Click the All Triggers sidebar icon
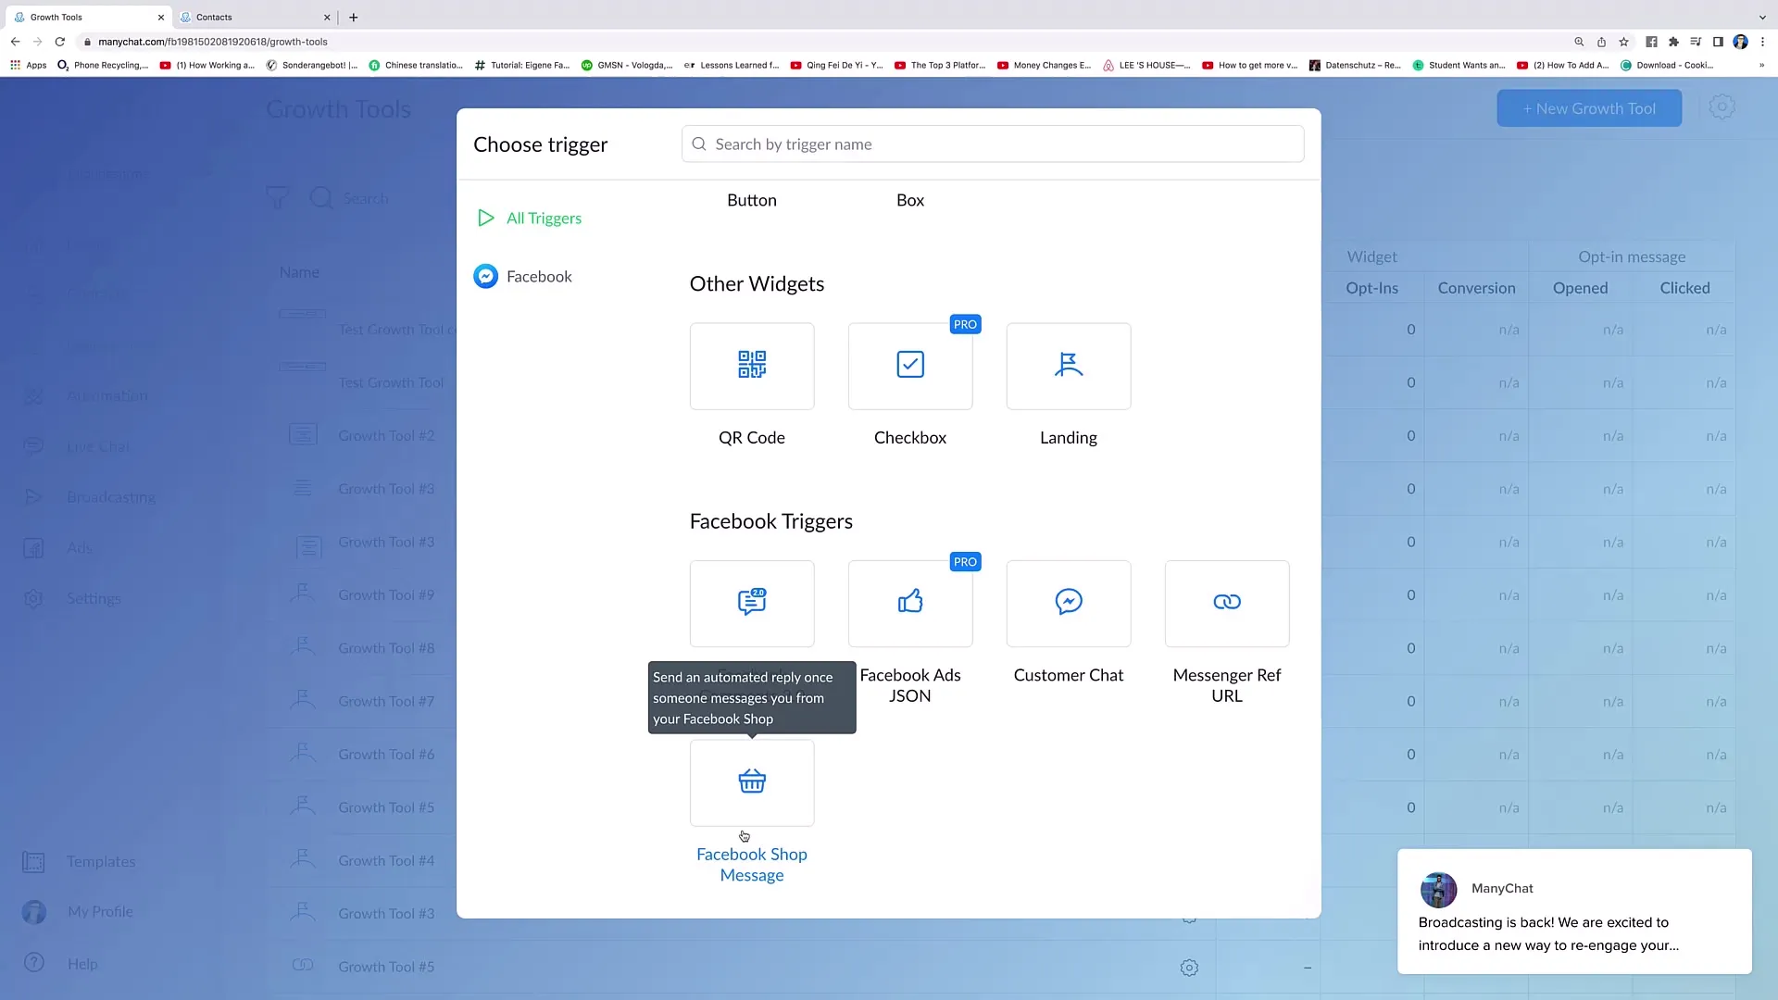The height and width of the screenshot is (1000, 1778). (487, 218)
